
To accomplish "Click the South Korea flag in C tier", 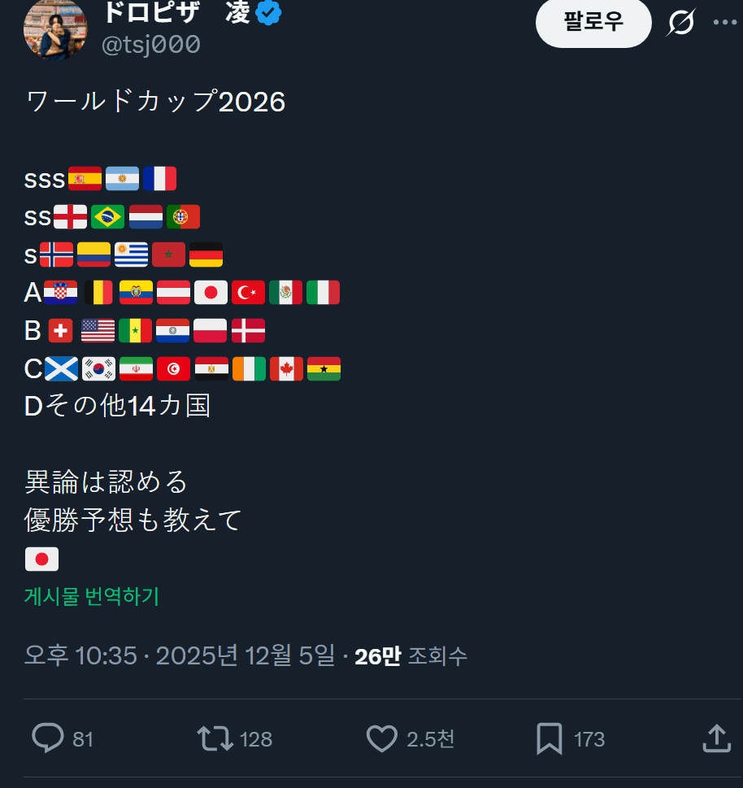I will (x=98, y=369).
